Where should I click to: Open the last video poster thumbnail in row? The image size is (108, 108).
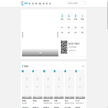point(80,84)
